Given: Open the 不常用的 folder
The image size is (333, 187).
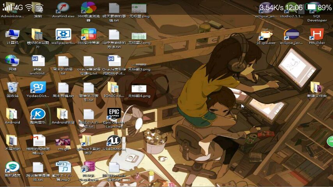Looking at the screenshot, I should 12,143.
